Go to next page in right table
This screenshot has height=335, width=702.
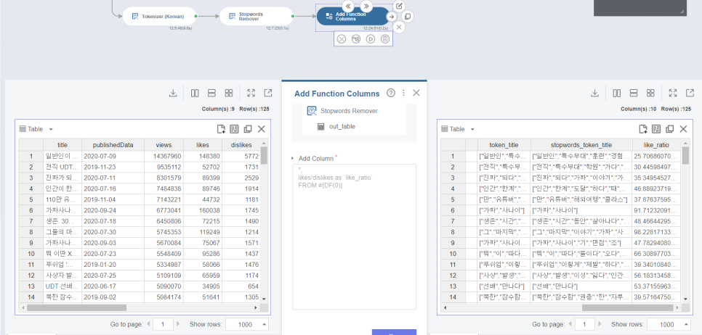[600, 324]
